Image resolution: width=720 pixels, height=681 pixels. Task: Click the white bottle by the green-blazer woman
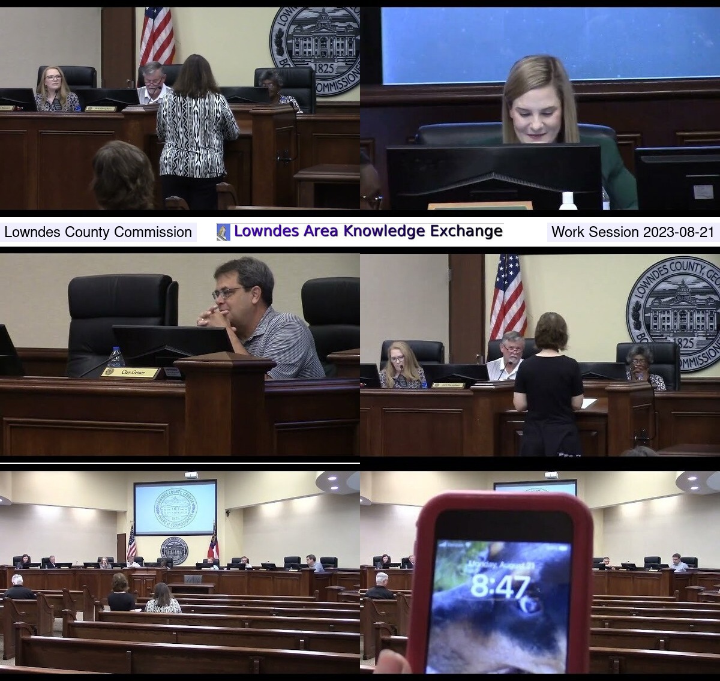(x=568, y=201)
